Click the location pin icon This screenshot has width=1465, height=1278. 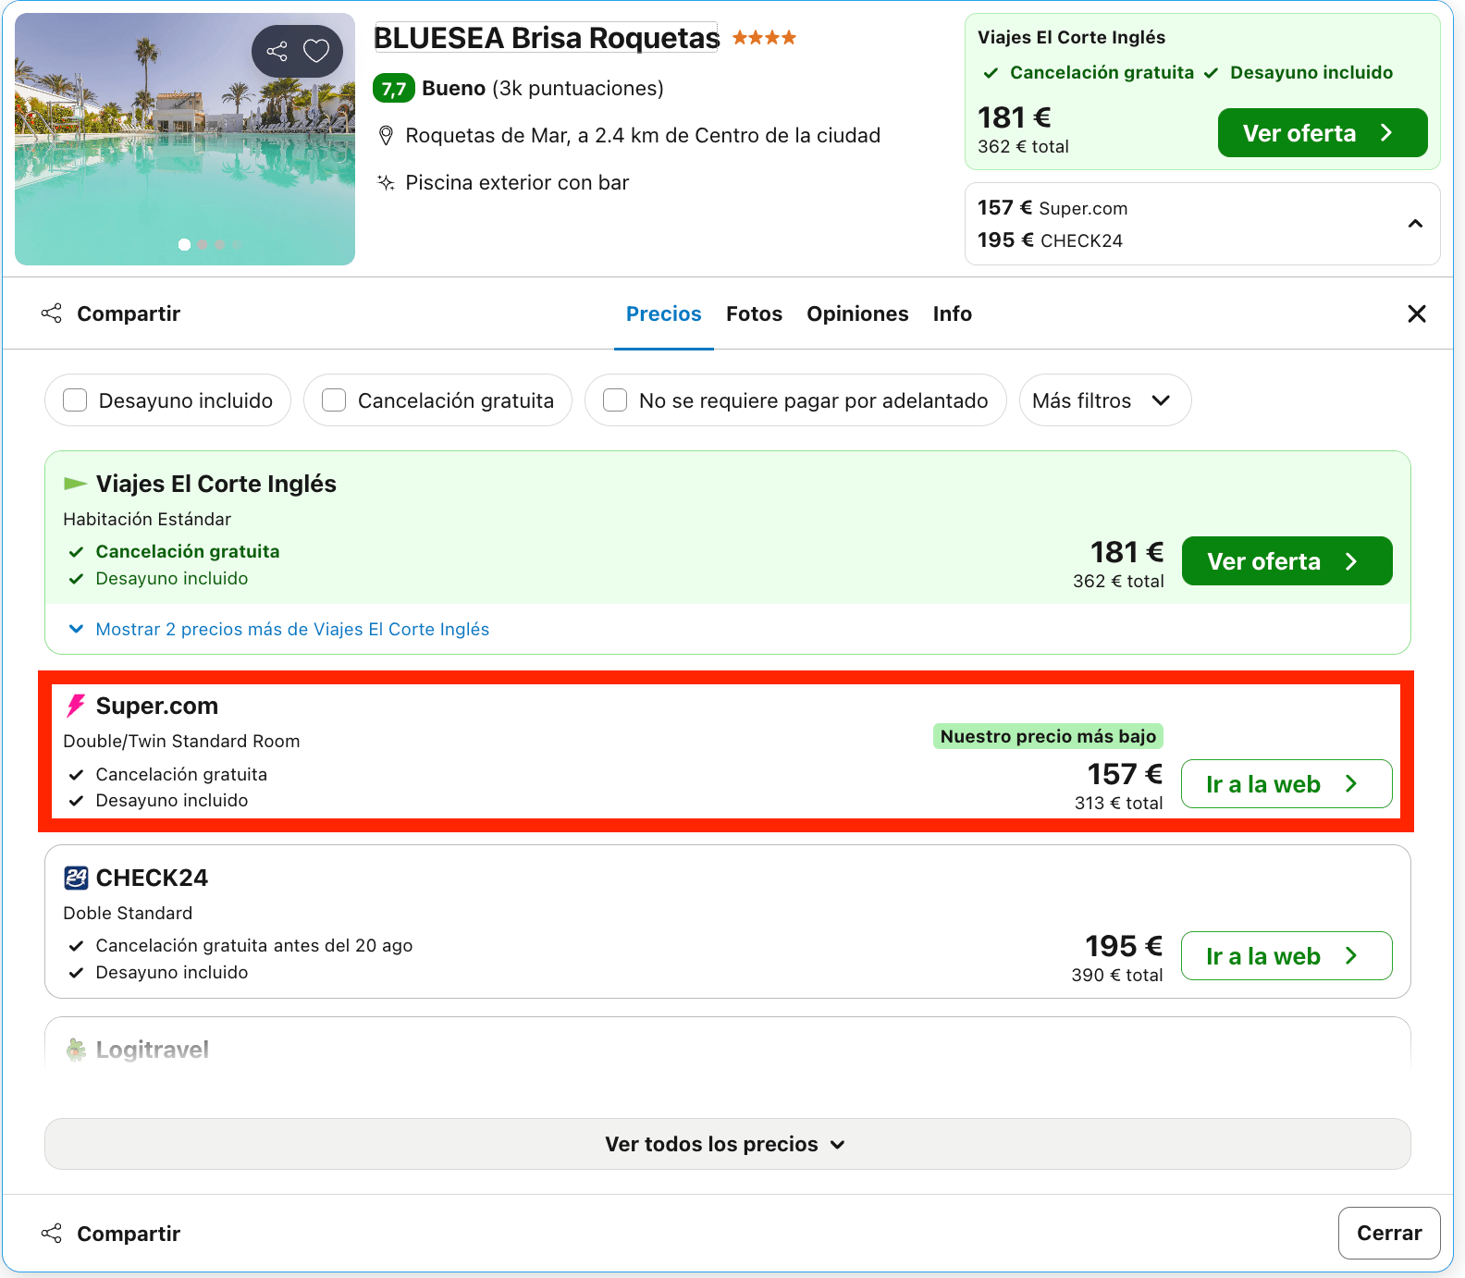387,136
